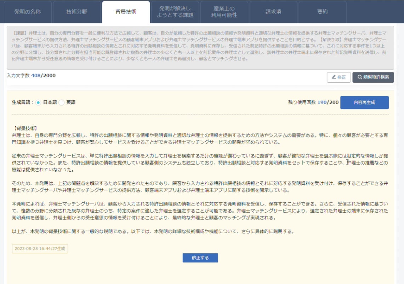
Task: Click the 2023-08-28 16:44:27生成 timestamp label
Action: pyautogui.click(x=40, y=249)
